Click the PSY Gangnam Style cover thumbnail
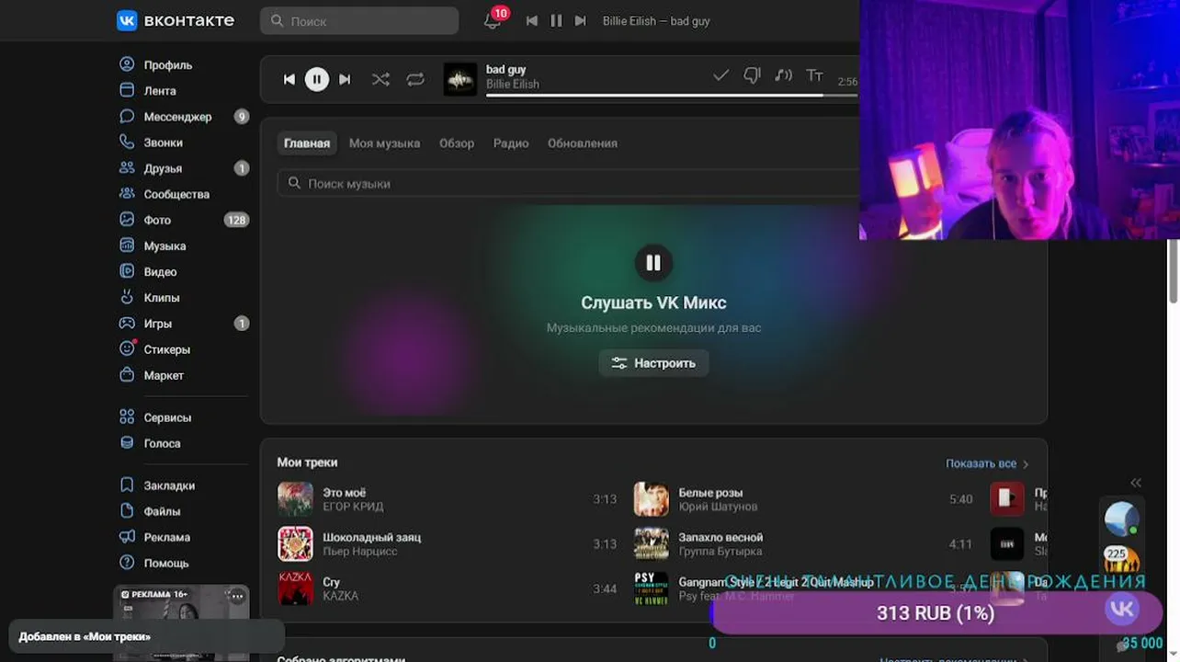Image resolution: width=1180 pixels, height=662 pixels. tap(652, 588)
